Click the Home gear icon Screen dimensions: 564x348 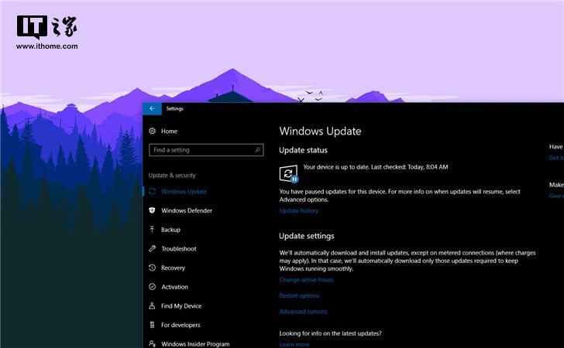[x=152, y=131]
